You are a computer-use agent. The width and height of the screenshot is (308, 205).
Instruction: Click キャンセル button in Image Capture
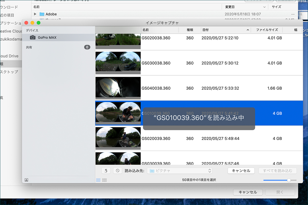coord(241,171)
